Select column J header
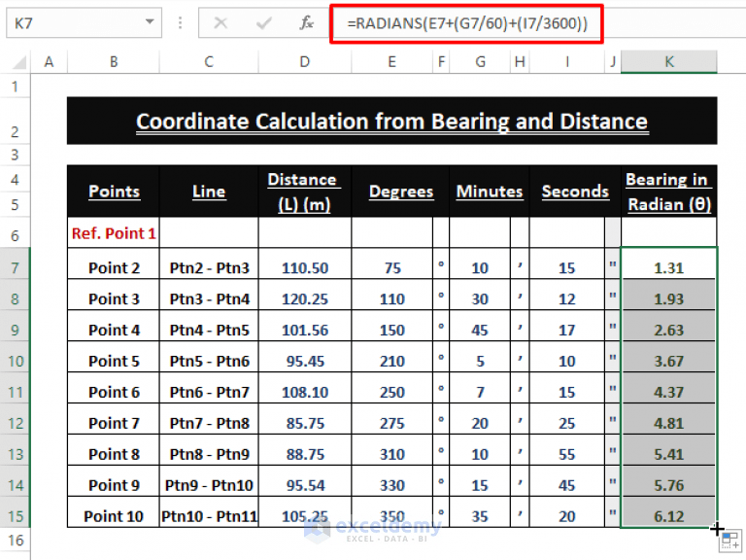Image resolution: width=746 pixels, height=560 pixels. pos(613,62)
